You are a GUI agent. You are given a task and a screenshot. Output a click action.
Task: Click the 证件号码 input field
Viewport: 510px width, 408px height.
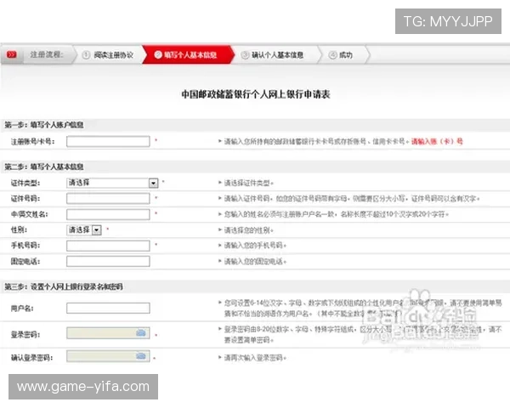click(x=108, y=198)
